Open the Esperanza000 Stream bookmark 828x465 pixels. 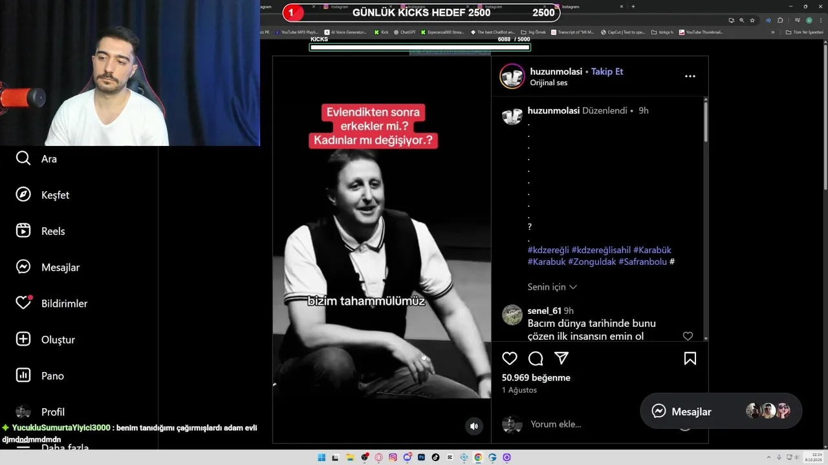tap(442, 32)
